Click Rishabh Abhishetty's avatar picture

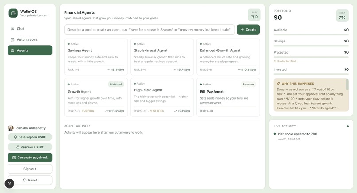click(11, 128)
